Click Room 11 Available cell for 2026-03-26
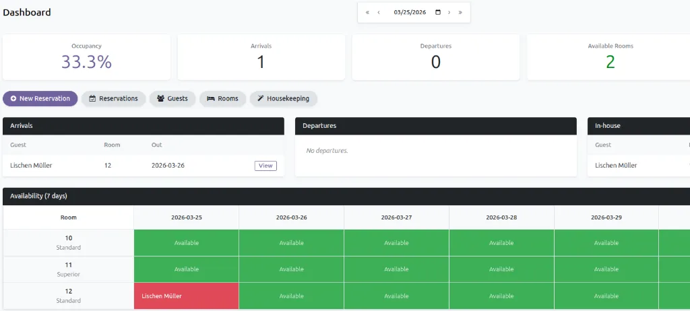Image resolution: width=690 pixels, height=311 pixels. tap(291, 269)
